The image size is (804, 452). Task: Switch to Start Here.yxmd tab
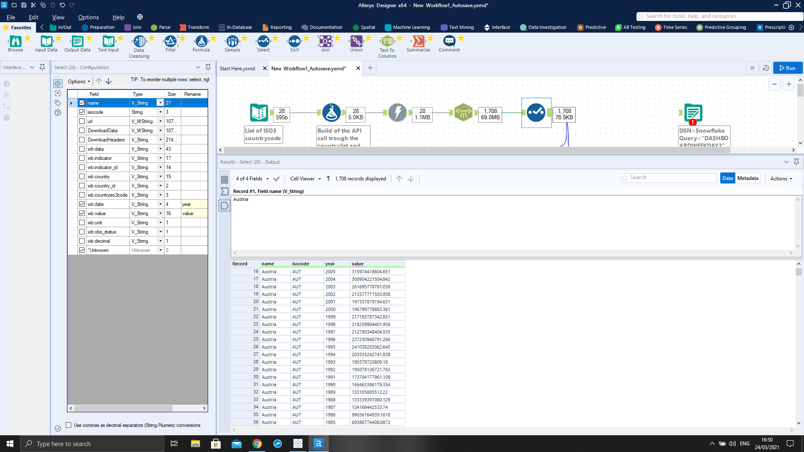coord(237,68)
